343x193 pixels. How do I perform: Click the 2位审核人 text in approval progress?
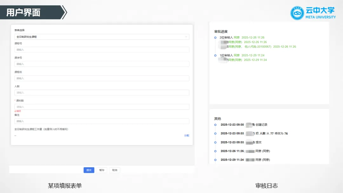click(x=226, y=37)
